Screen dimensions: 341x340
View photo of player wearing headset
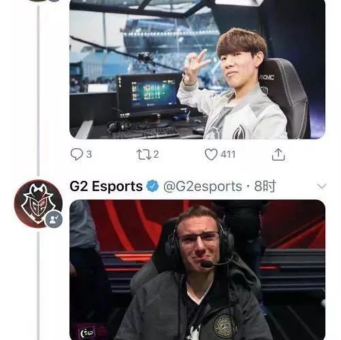(x=197, y=270)
